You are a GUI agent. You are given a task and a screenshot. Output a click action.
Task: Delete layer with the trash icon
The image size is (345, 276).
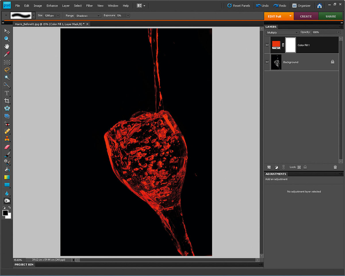pos(335,167)
